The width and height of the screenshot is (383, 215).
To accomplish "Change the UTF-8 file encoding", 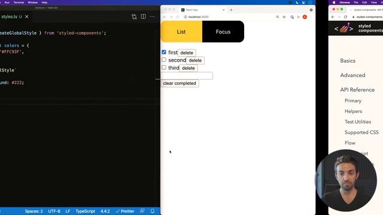I will pos(54,211).
